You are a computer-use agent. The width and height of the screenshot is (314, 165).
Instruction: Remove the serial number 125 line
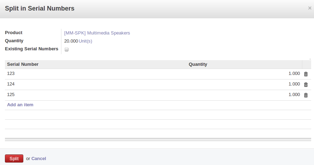coord(306,95)
